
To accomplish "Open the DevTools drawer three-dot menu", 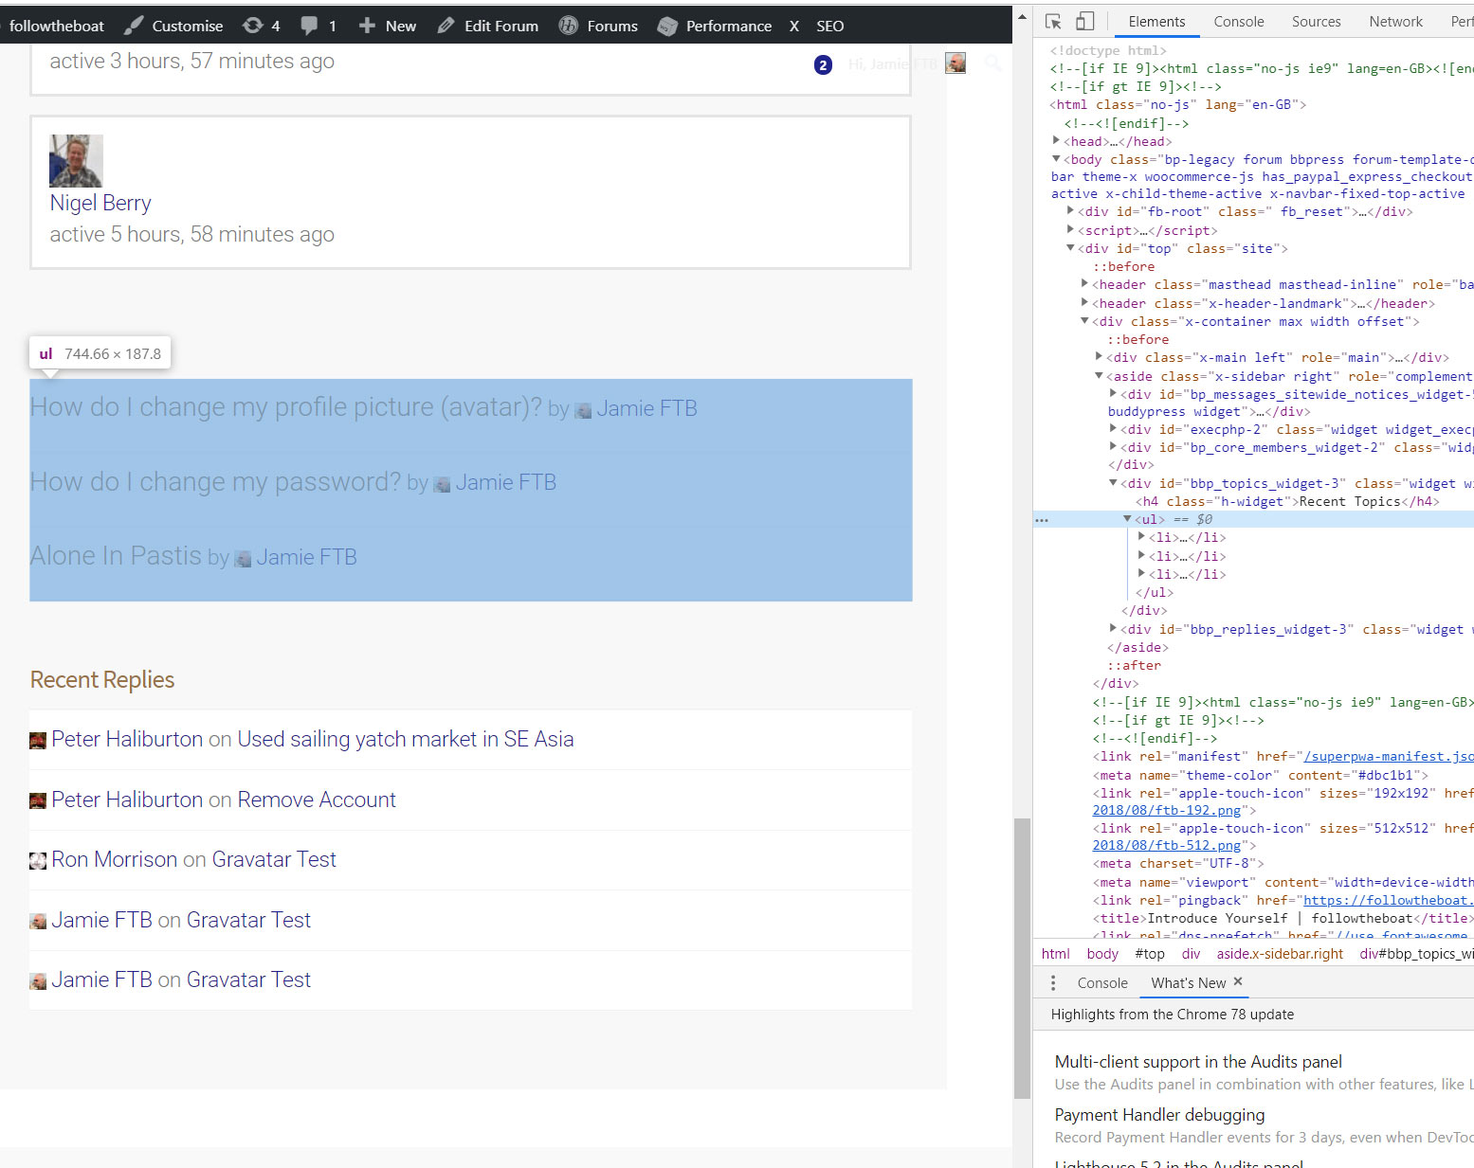I will point(1053,983).
